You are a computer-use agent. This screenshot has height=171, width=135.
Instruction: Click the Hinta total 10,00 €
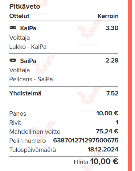[x=104, y=161]
